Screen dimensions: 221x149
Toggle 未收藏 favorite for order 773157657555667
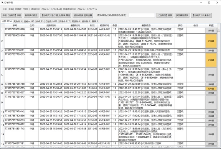211,93
